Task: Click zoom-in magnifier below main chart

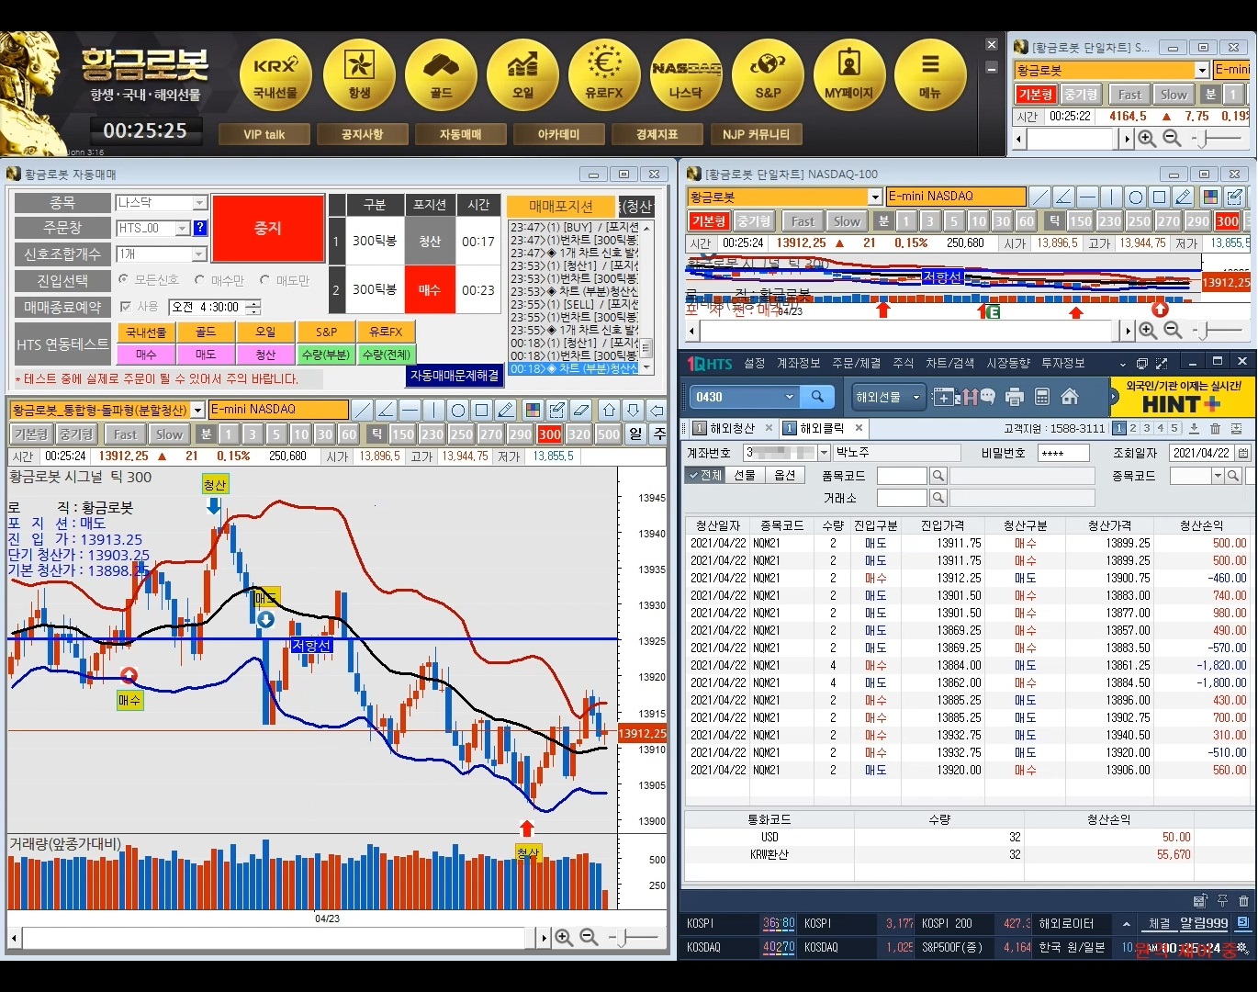Action: (x=564, y=938)
